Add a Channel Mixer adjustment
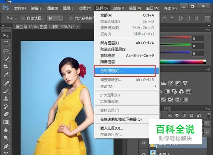 [181, 92]
